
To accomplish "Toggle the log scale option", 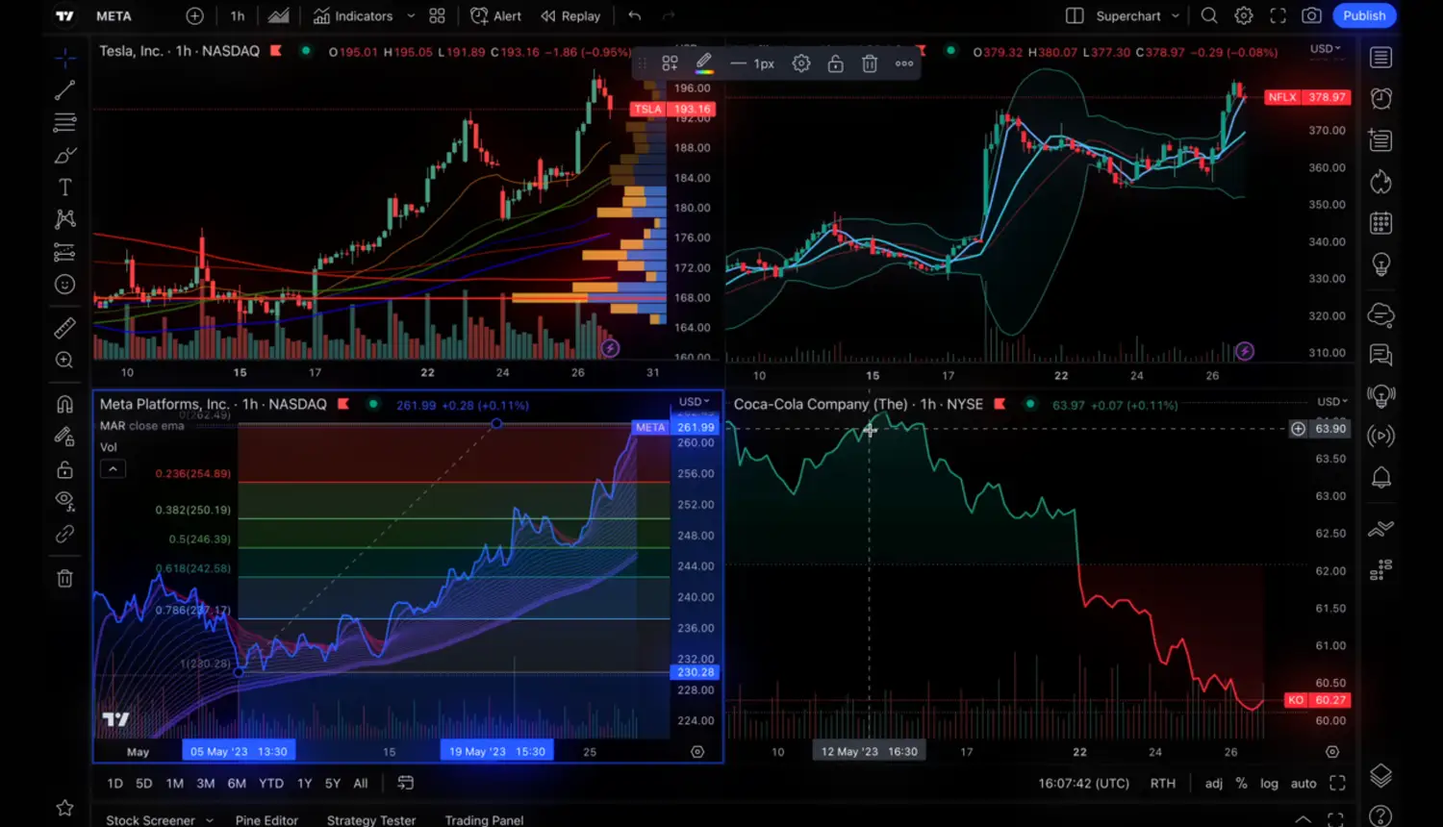I will (x=1269, y=784).
